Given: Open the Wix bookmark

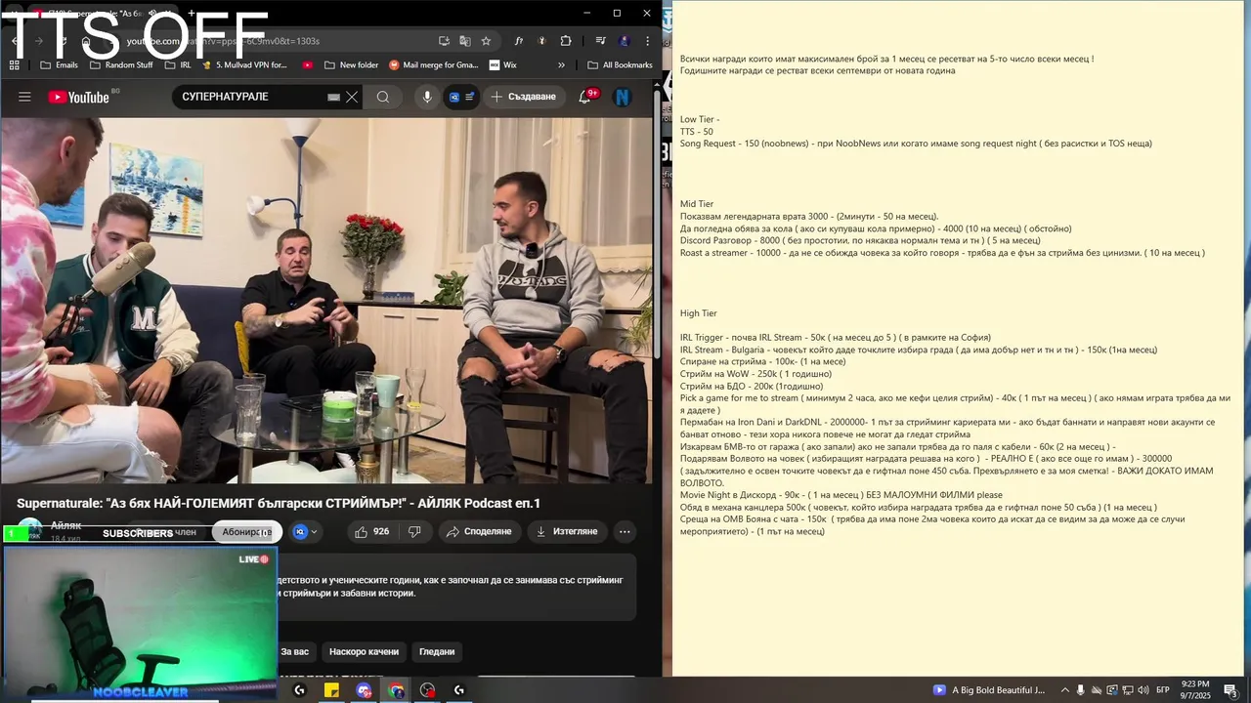Looking at the screenshot, I should pyautogui.click(x=502, y=65).
